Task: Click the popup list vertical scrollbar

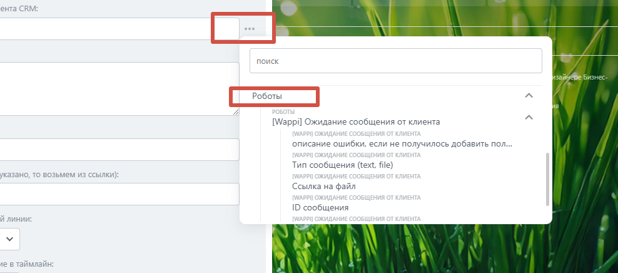Action: [547, 180]
